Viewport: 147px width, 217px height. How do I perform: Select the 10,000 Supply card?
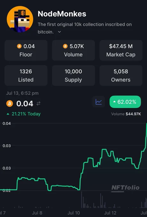tap(73, 76)
